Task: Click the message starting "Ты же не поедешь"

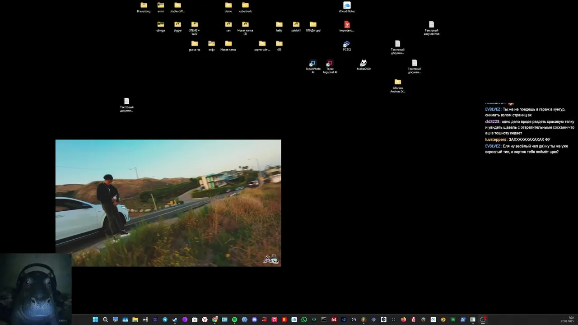Action: 525,112
